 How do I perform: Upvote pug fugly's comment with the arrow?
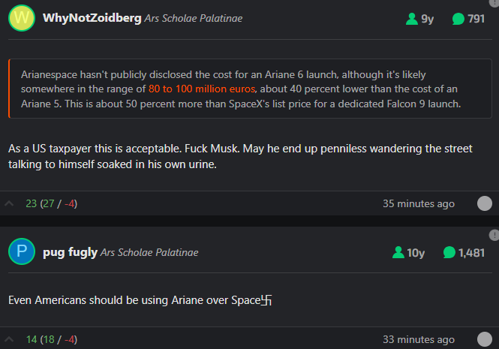pyautogui.click(x=9, y=339)
